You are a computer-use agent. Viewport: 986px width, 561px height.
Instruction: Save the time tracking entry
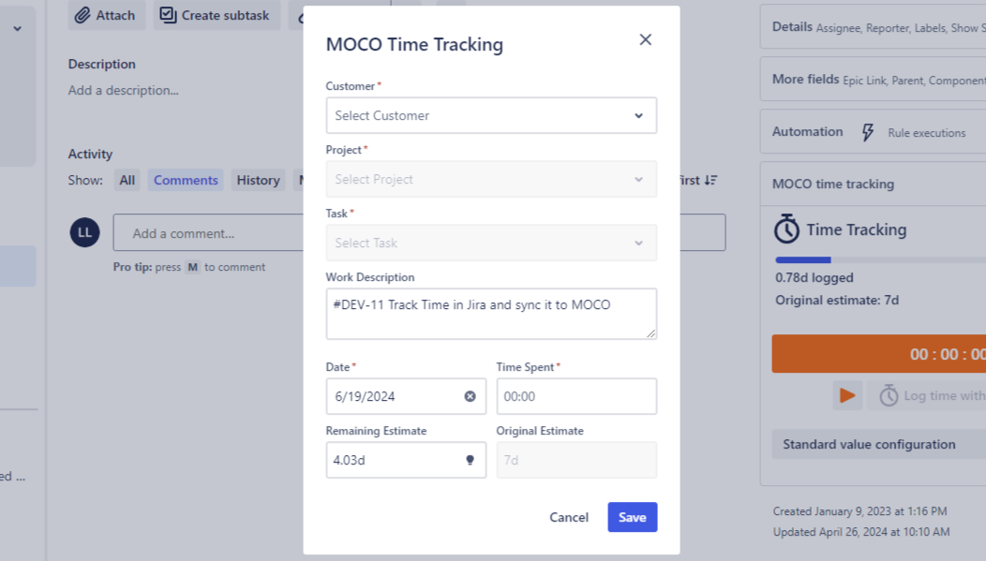click(x=632, y=517)
